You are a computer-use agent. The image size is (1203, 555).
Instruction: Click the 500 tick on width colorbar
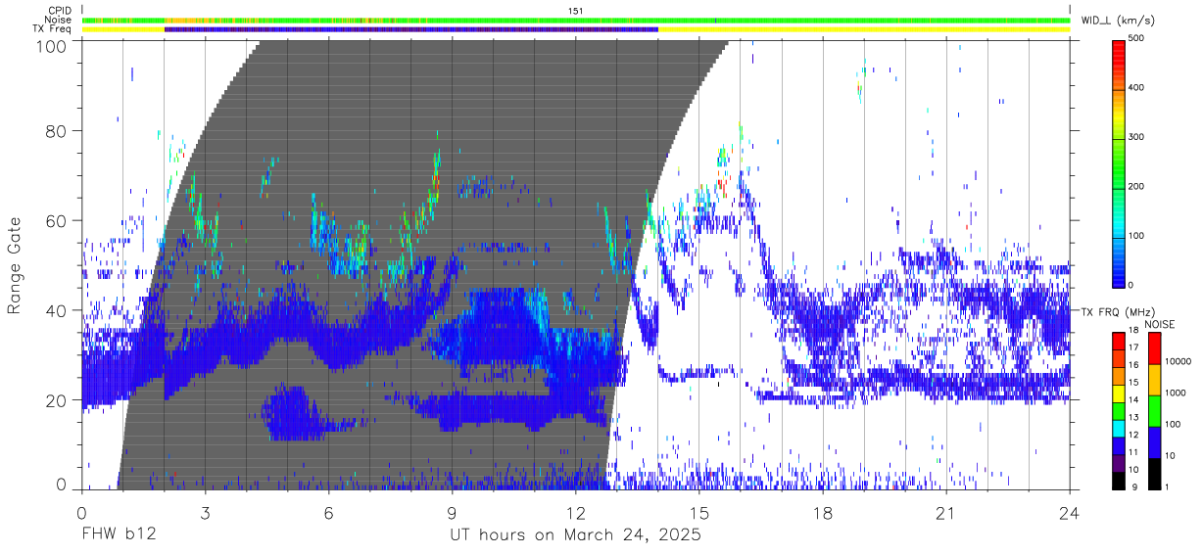pos(1136,38)
